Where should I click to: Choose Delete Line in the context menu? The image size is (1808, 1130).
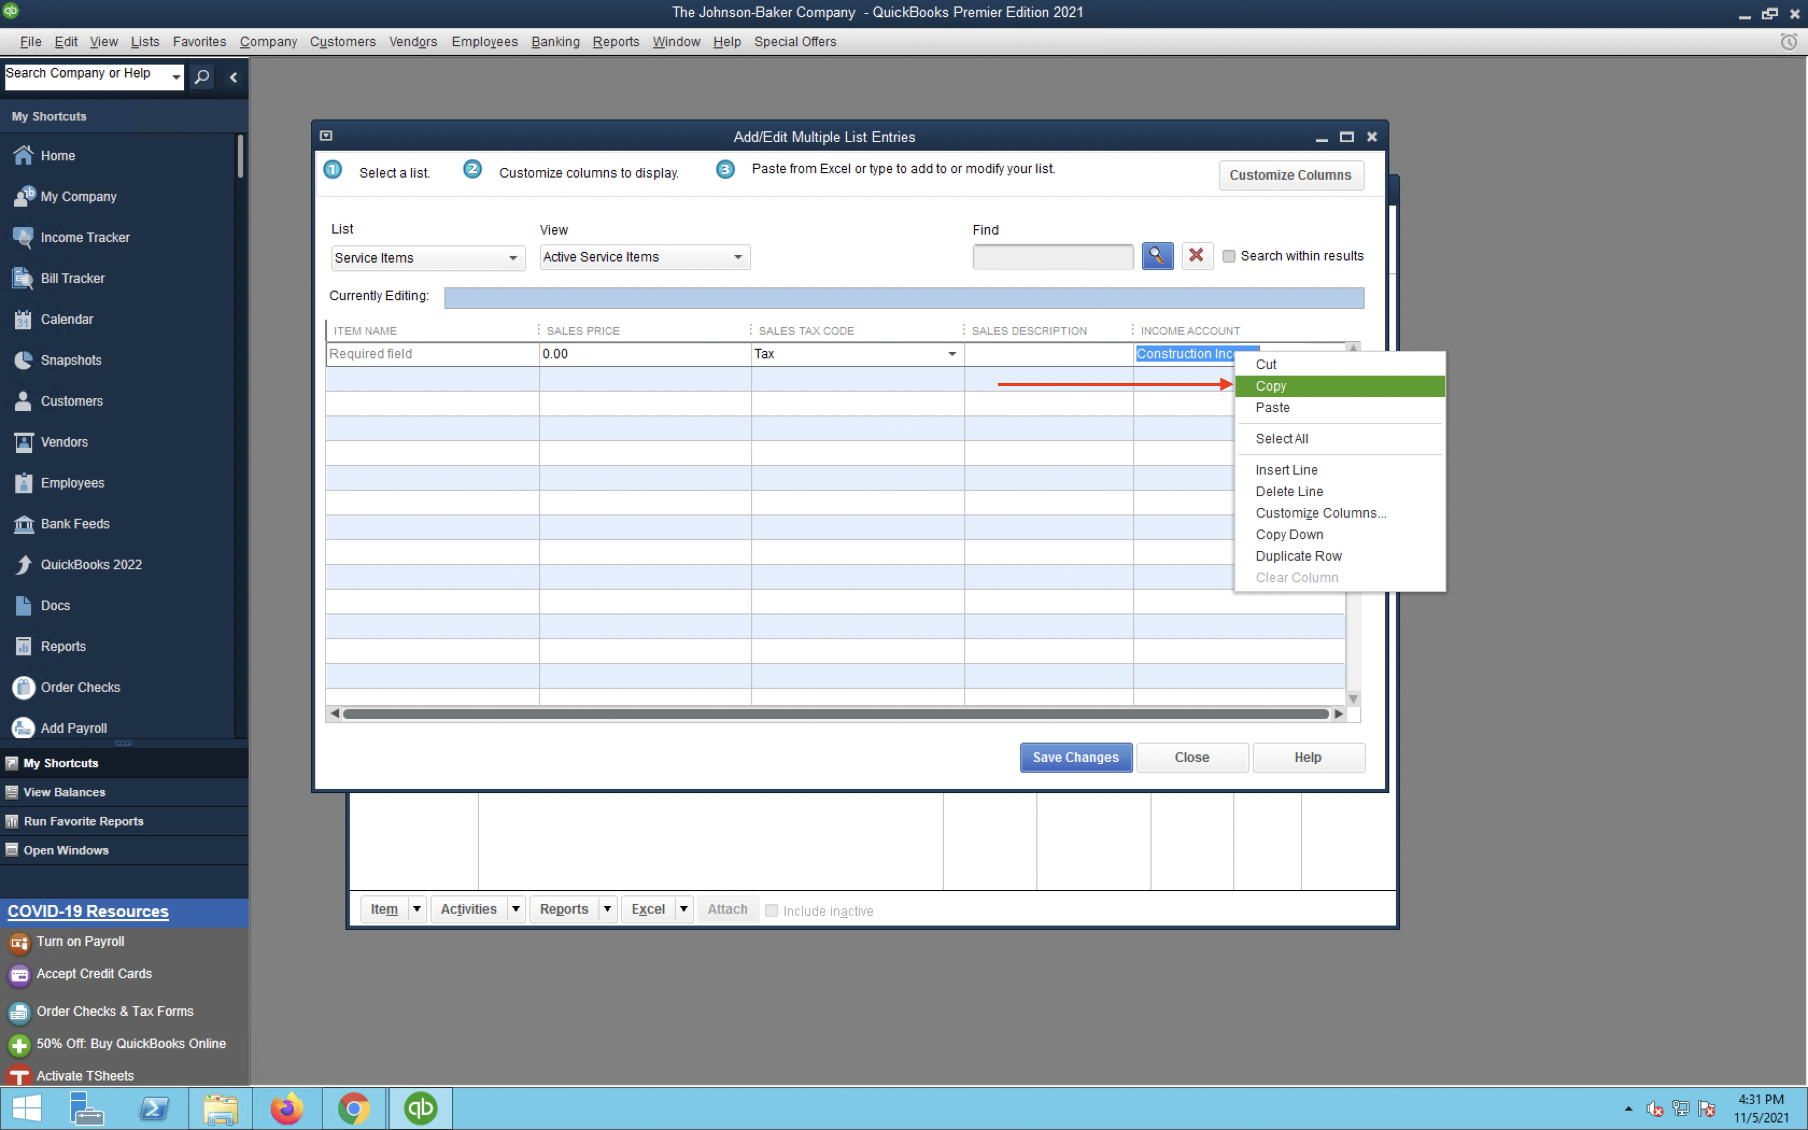click(x=1339, y=492)
